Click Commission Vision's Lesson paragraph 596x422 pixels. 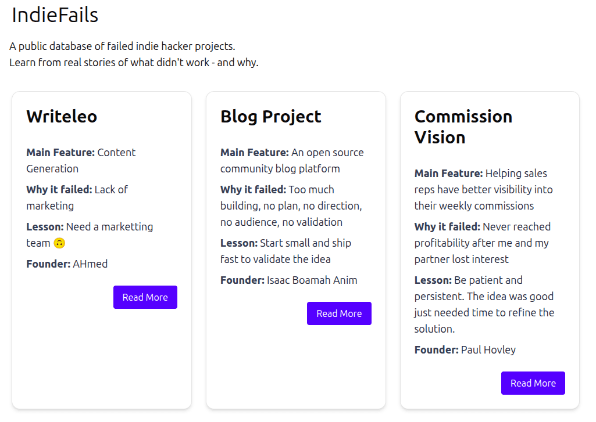[x=484, y=304]
